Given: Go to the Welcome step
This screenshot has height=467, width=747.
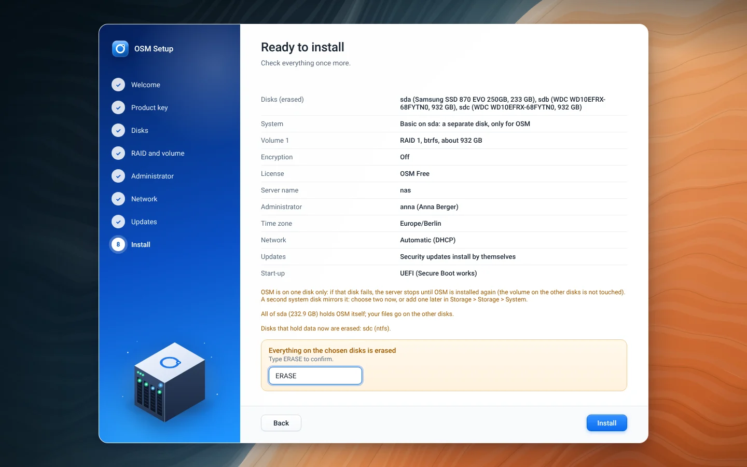Looking at the screenshot, I should tap(146, 85).
